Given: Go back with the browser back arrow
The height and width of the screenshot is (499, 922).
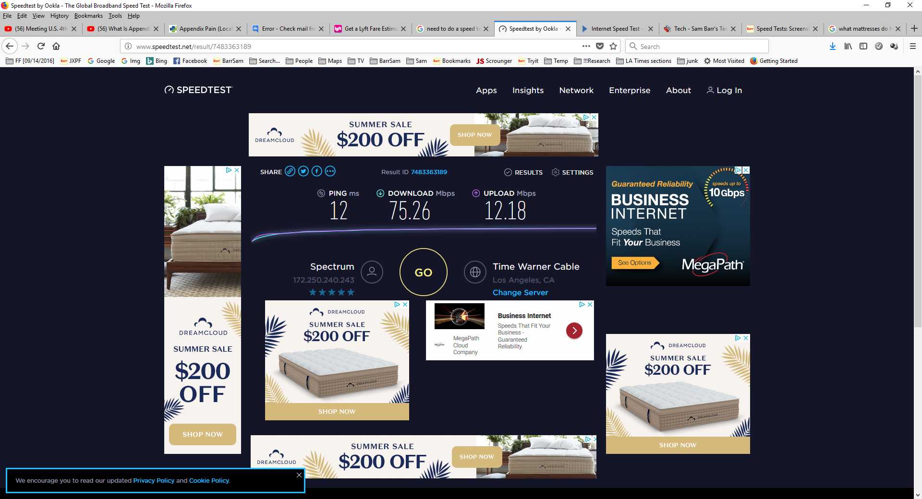Looking at the screenshot, I should 10,46.
